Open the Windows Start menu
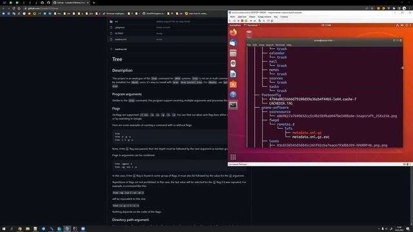 4,229
